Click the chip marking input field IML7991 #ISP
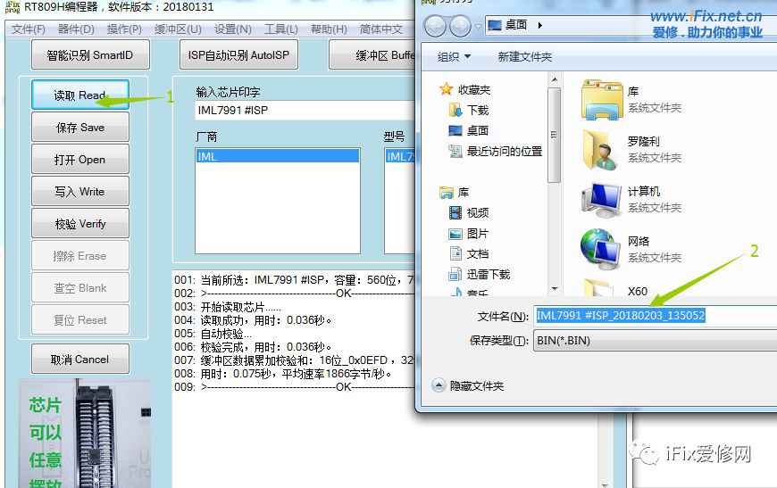Viewport: 777px width, 488px height. coord(305,110)
